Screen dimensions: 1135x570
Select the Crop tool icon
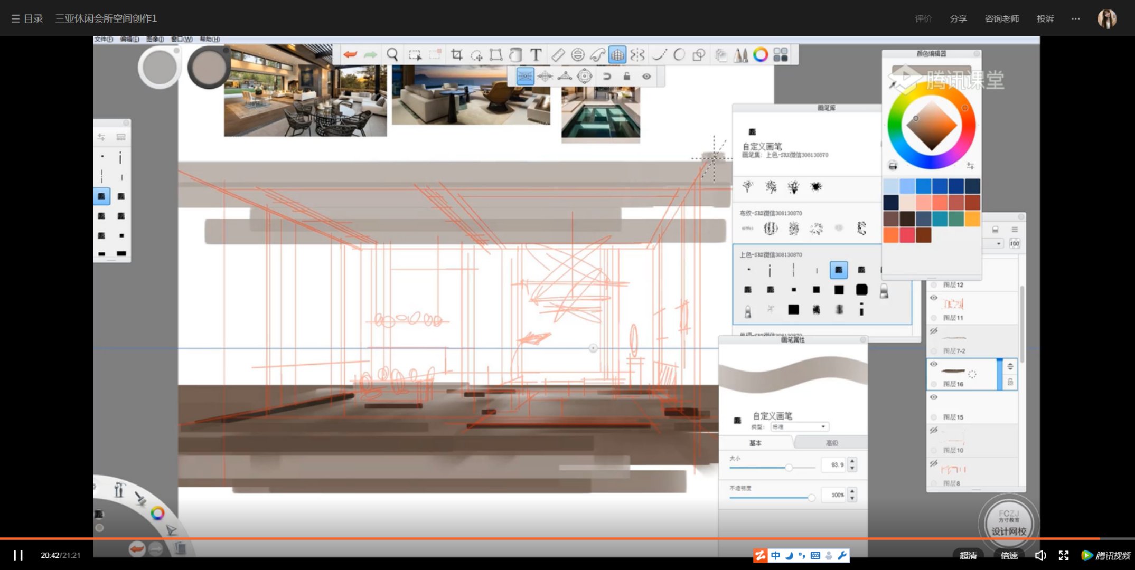pyautogui.click(x=456, y=55)
